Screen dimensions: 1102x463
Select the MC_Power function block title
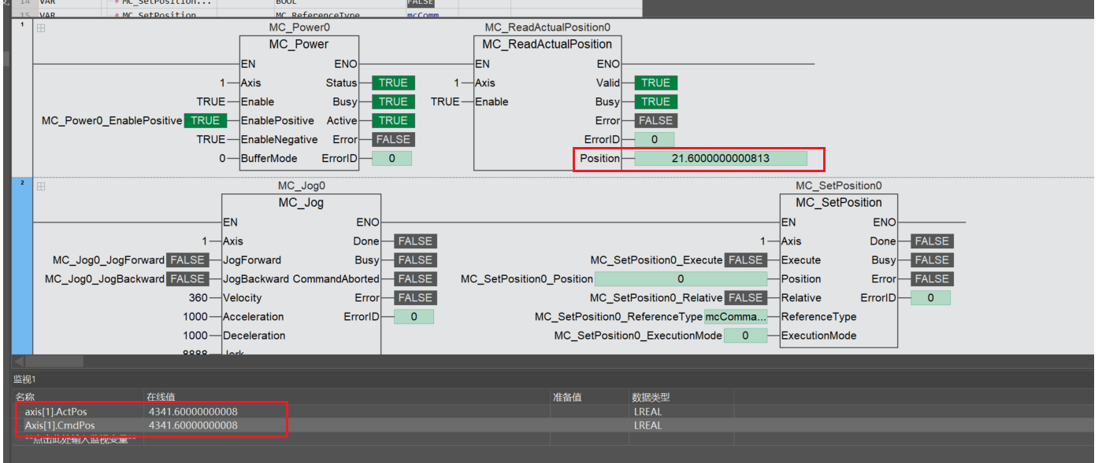tap(299, 44)
